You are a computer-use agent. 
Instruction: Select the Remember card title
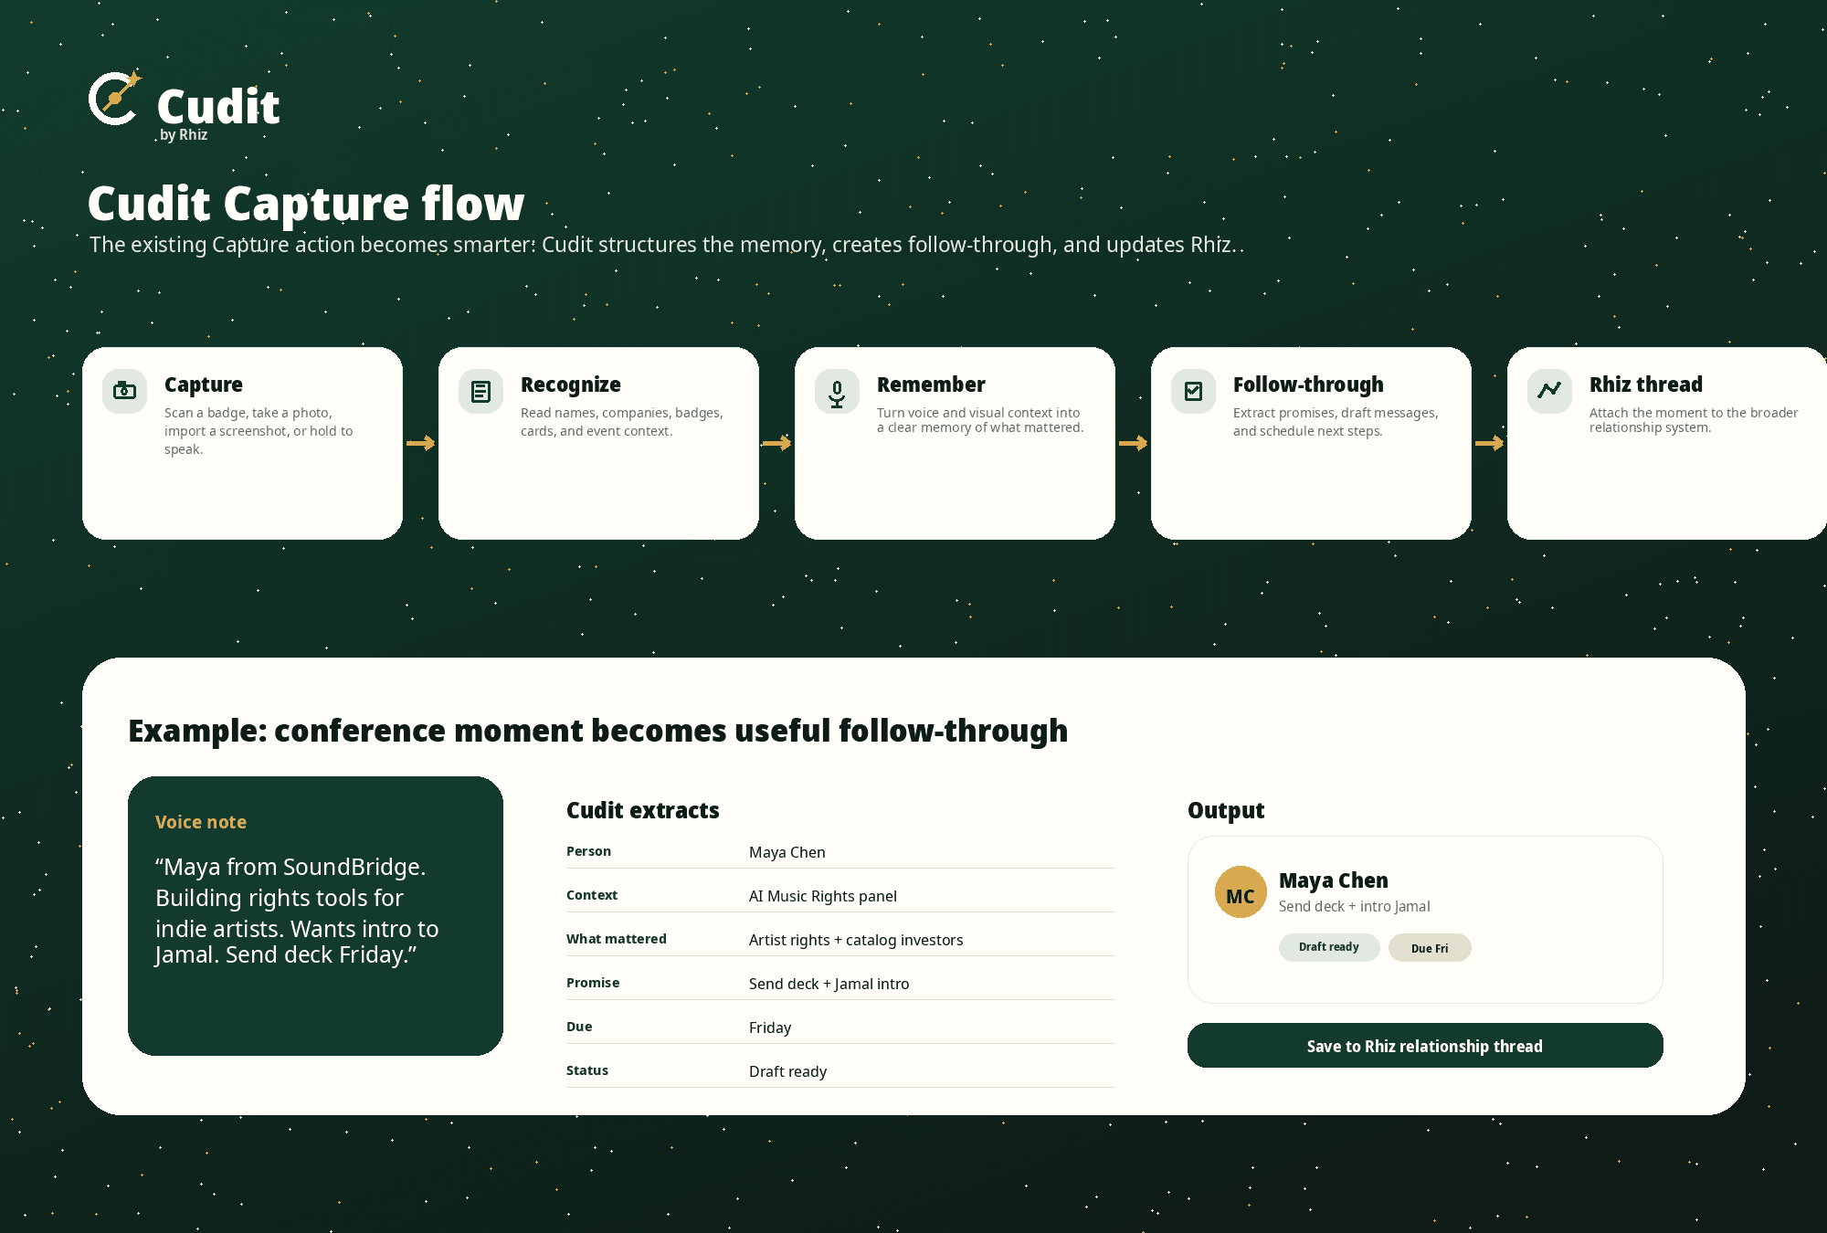pyautogui.click(x=931, y=385)
